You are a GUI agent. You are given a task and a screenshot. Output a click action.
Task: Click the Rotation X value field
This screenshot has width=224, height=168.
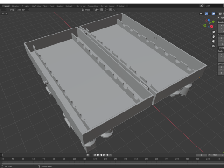tap(221, 38)
